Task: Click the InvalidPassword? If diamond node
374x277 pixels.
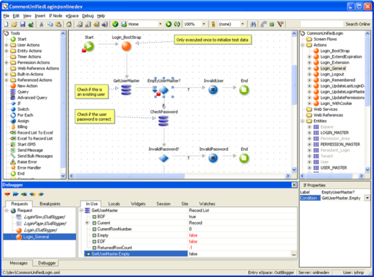Action: [164, 158]
